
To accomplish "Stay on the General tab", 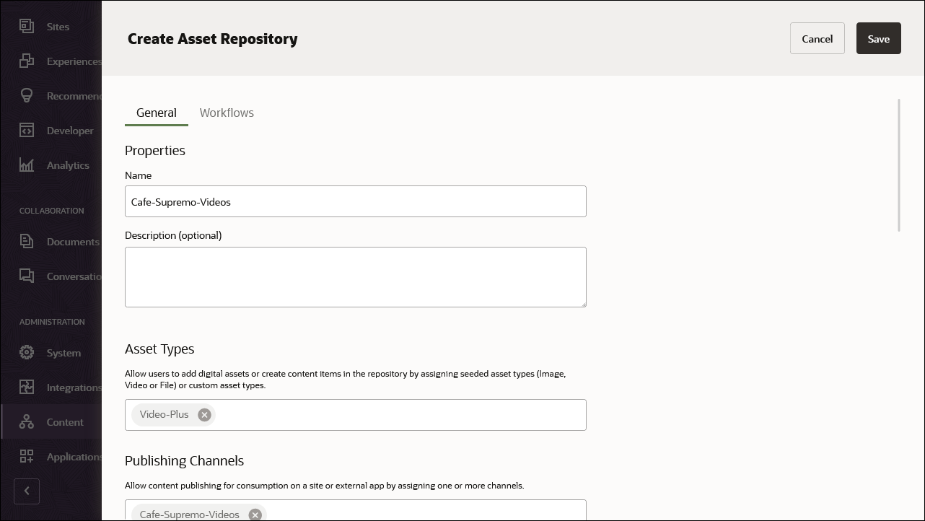I will 157,113.
